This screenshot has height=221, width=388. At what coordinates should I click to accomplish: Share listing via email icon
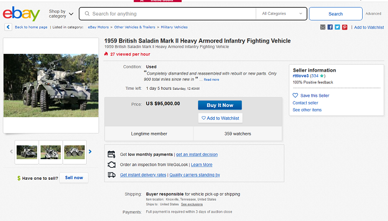pyautogui.click(x=323, y=27)
